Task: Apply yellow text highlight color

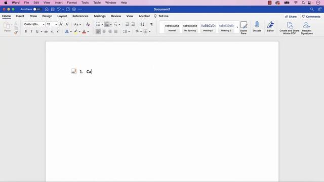Action: click(75, 31)
